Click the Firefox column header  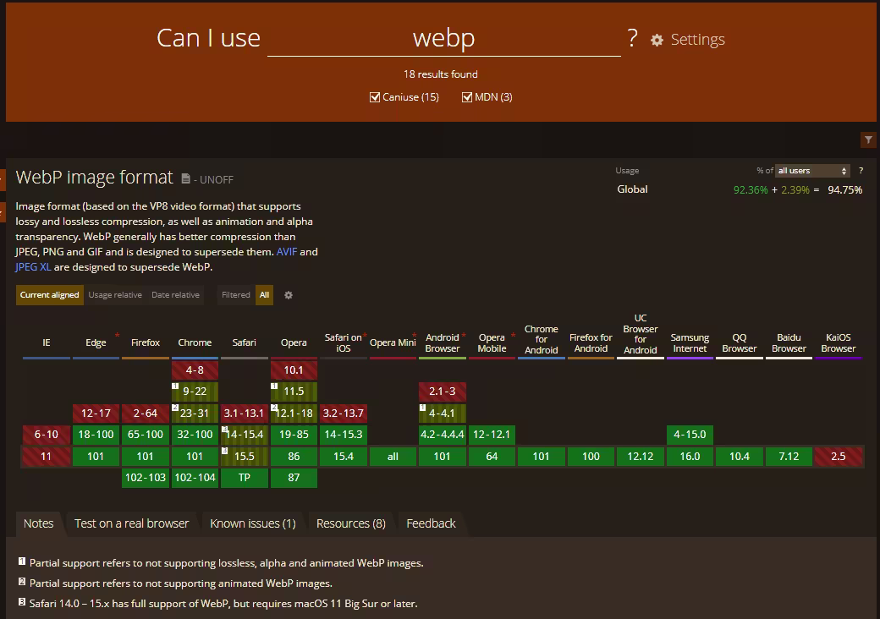point(146,342)
